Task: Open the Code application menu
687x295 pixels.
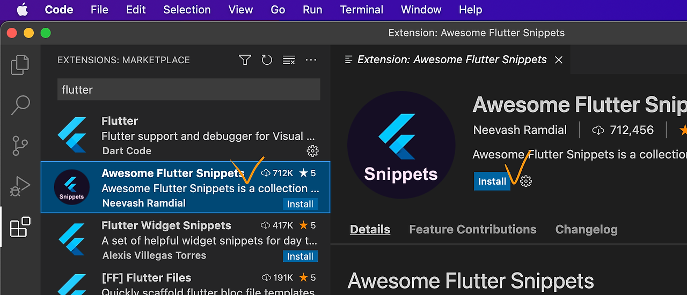Action: [59, 10]
